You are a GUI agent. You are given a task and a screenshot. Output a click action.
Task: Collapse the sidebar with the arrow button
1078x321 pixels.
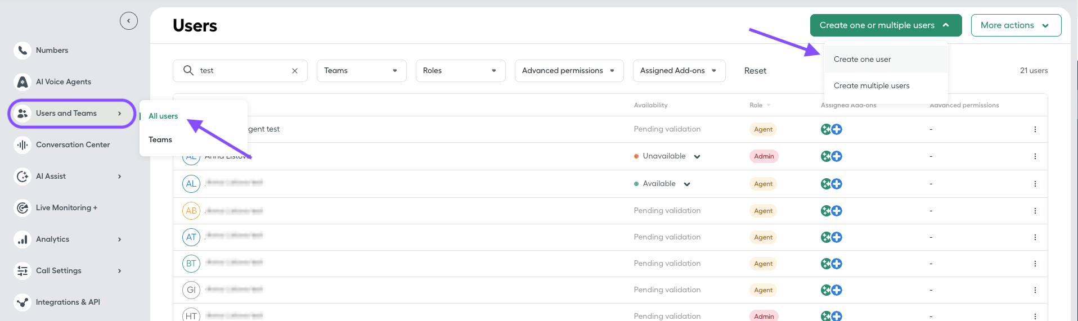[128, 21]
